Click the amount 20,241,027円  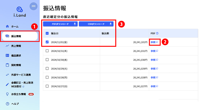click(140, 86)
